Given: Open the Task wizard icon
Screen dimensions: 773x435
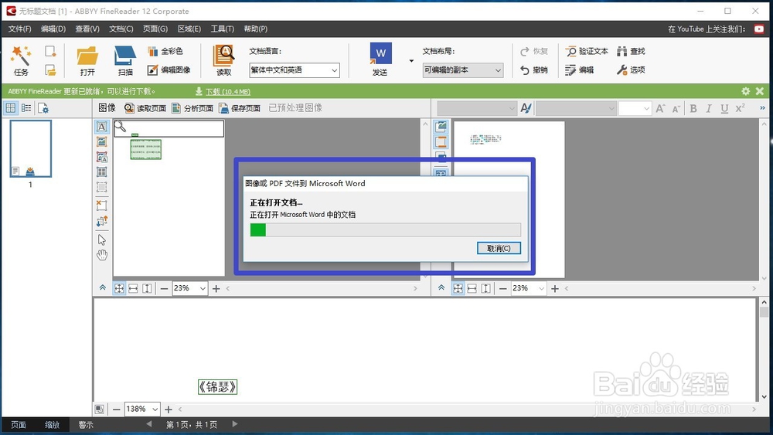Looking at the screenshot, I should coord(21,60).
